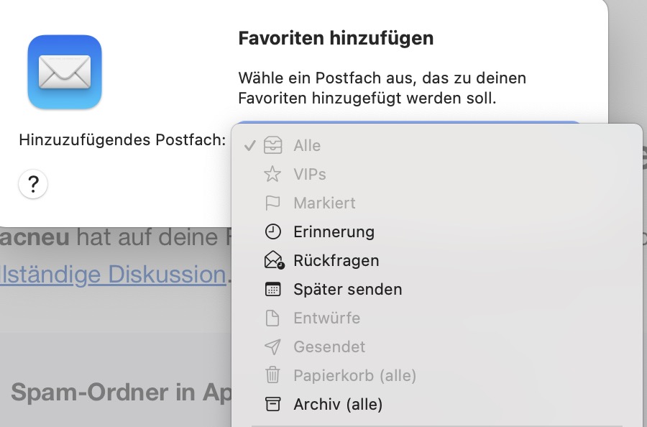Click the document icon beside Entwürfe
This screenshot has width=647, height=427.
272,318
